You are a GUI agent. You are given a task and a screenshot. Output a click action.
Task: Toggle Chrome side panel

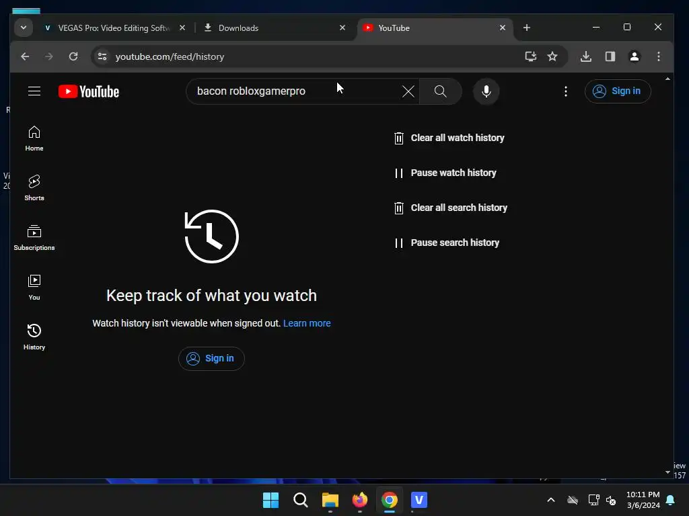click(x=610, y=56)
